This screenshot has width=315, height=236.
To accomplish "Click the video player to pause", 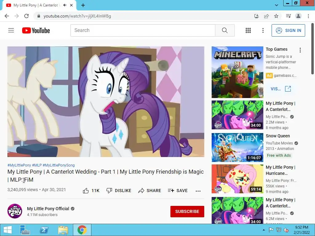I will click(106, 102).
